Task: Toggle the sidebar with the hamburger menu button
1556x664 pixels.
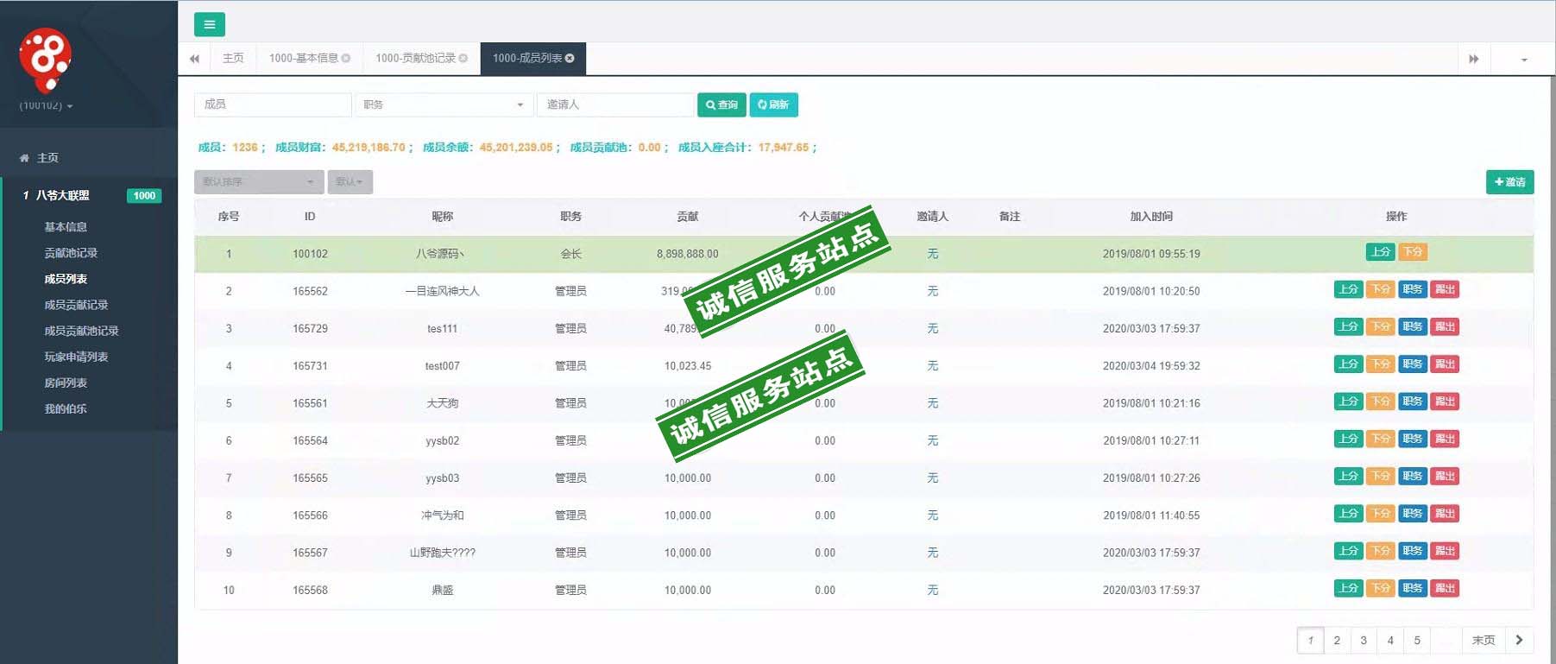Action: 209,24
